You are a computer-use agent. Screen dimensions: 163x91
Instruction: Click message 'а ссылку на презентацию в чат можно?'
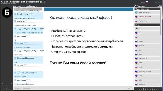point(29,33)
